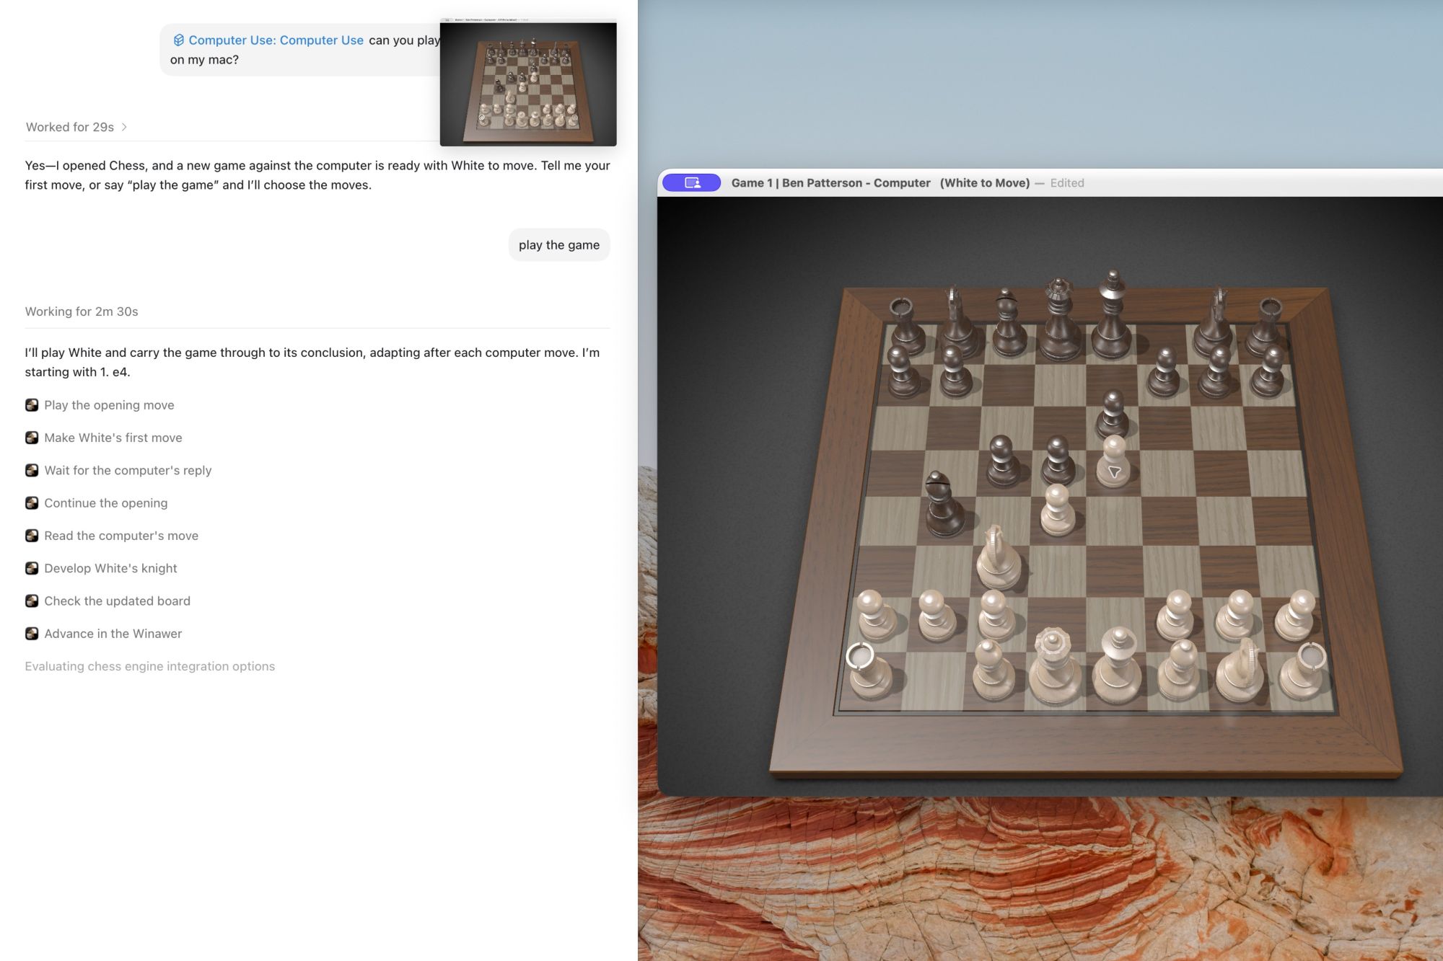Open the Computer Use: Computer Use link
Image resolution: width=1443 pixels, height=961 pixels.
click(x=276, y=40)
